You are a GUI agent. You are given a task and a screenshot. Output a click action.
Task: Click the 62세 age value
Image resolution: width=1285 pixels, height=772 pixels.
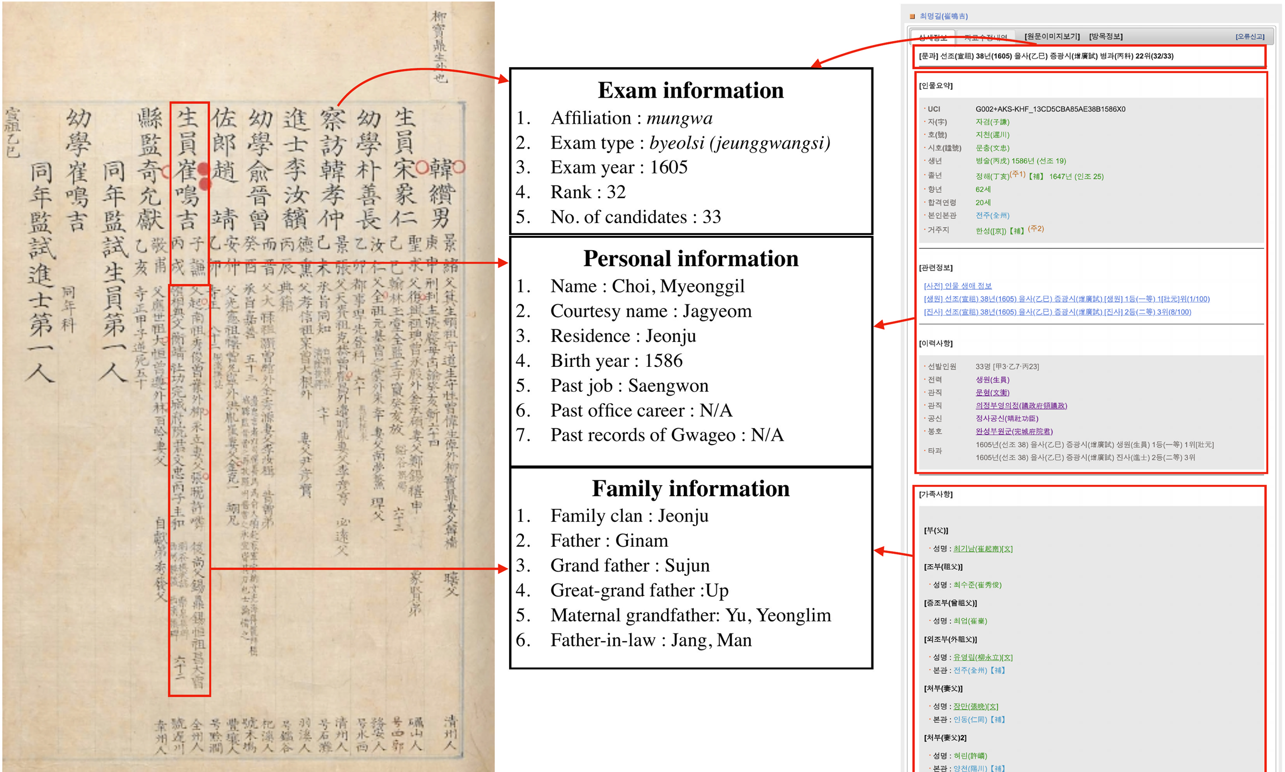click(982, 189)
